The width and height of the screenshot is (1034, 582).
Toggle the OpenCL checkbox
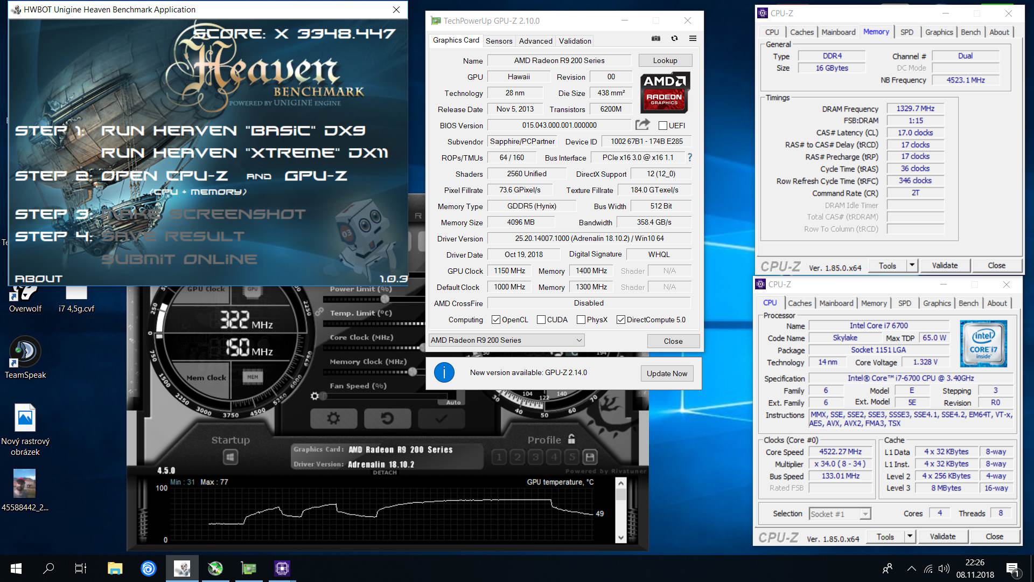click(496, 320)
